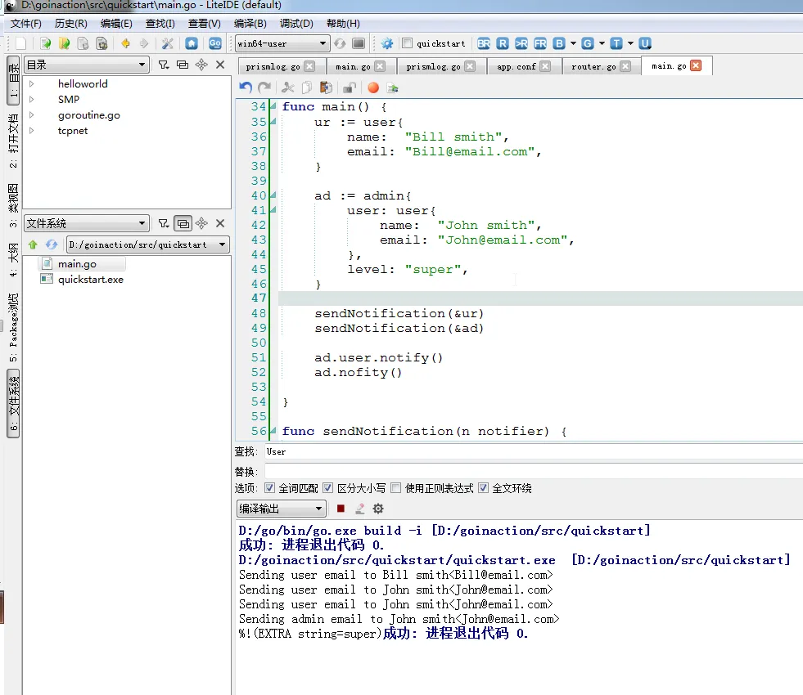Open the 调试(D) menu
803x695 pixels.
point(296,24)
